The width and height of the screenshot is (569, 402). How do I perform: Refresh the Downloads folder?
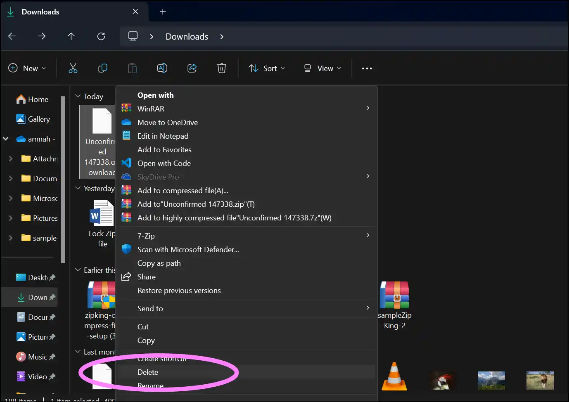pos(101,36)
